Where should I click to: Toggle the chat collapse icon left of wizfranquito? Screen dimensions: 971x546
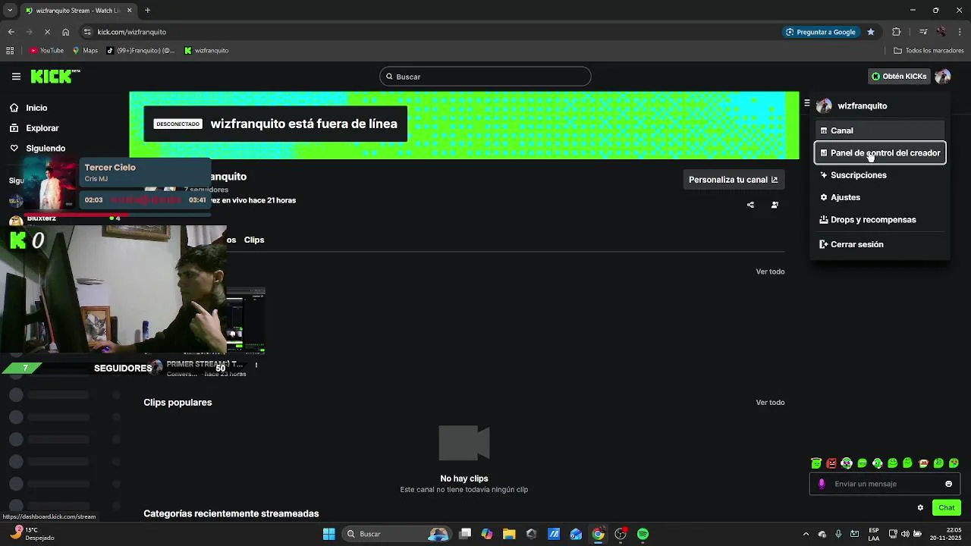pos(806,103)
